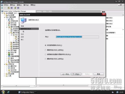Viewport: 125px width, 94px height.
Task: Click the center pane horizontal scrollbar
Action: click(x=63, y=85)
